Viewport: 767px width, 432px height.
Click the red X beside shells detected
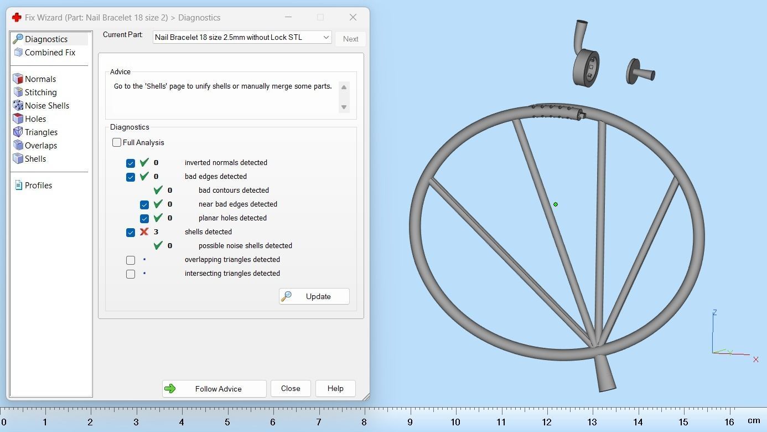pyautogui.click(x=144, y=232)
